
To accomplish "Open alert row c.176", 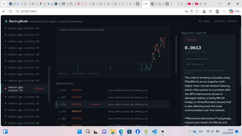I will (x=113, y=90).
